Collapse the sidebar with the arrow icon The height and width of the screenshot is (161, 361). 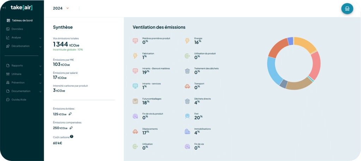(x=4, y=8)
